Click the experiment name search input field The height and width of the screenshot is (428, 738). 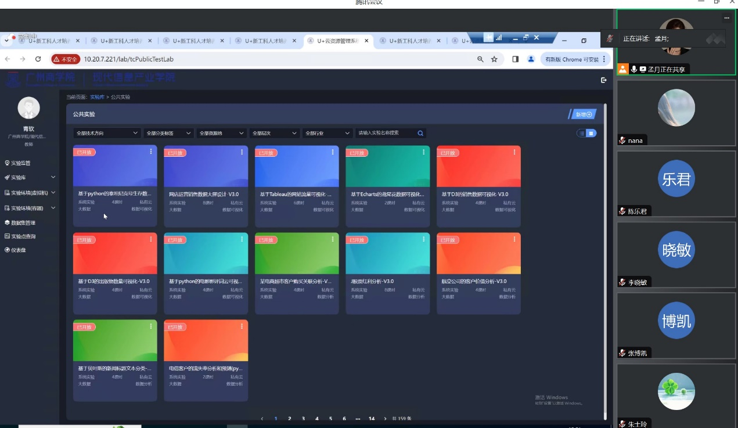point(386,133)
